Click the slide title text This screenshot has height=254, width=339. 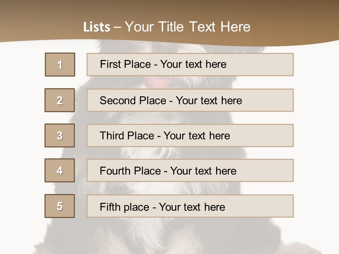point(167,27)
